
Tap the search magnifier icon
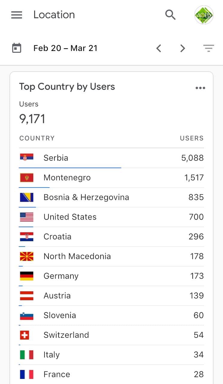tap(170, 14)
